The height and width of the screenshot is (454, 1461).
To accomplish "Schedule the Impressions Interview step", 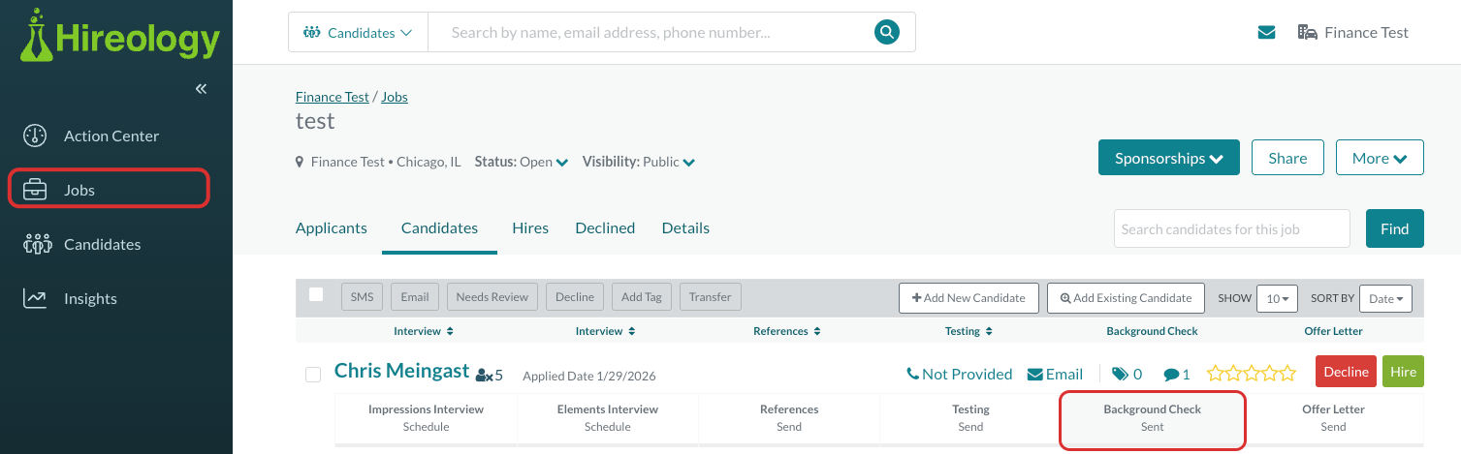I will pos(426,418).
